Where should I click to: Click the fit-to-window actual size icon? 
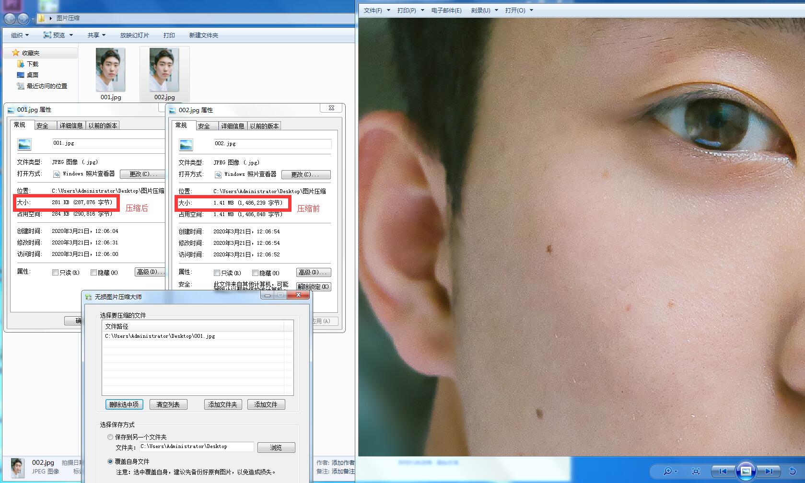coord(696,471)
